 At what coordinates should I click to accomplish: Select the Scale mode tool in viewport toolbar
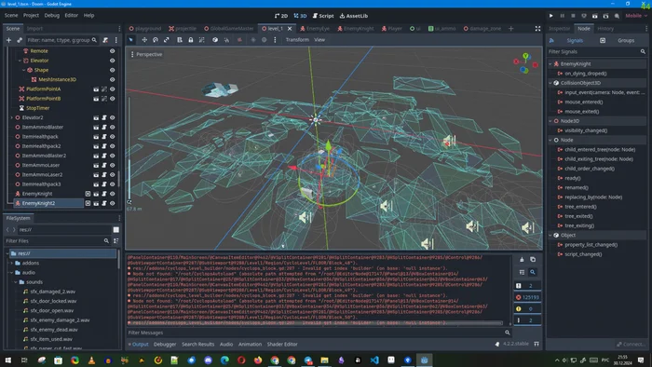coord(167,40)
